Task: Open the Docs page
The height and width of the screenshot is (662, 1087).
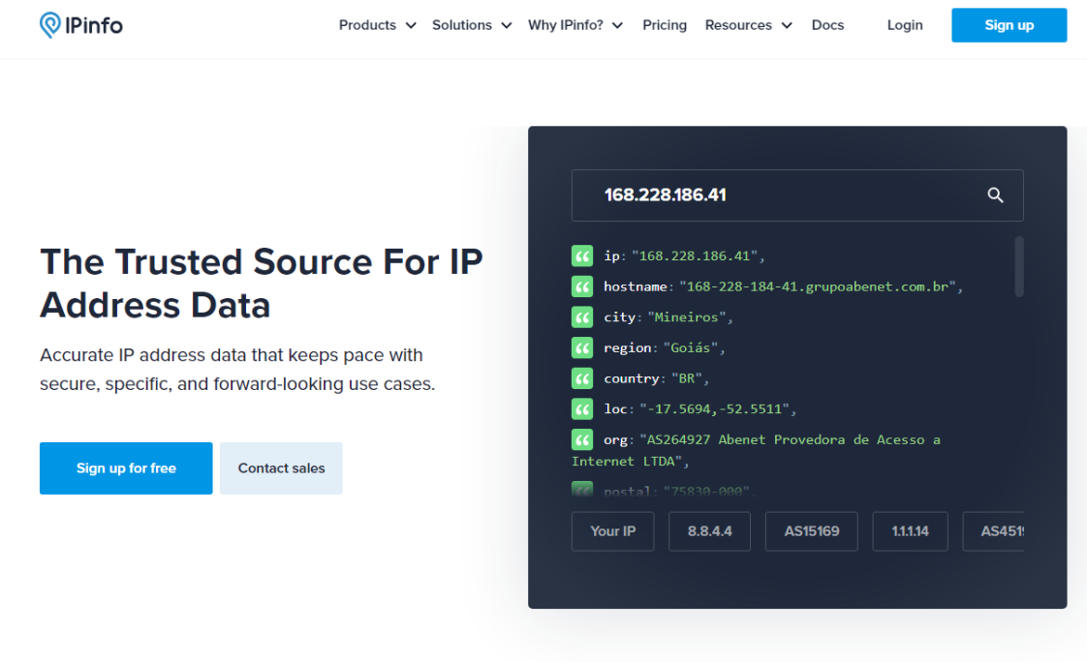Action: (827, 25)
